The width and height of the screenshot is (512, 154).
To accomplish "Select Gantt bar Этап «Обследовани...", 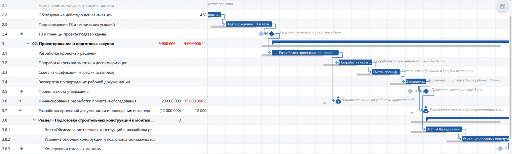I will point(444,129).
